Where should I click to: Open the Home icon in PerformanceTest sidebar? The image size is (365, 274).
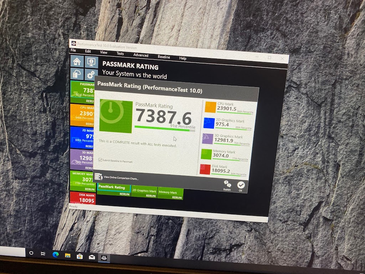pyautogui.click(x=77, y=61)
